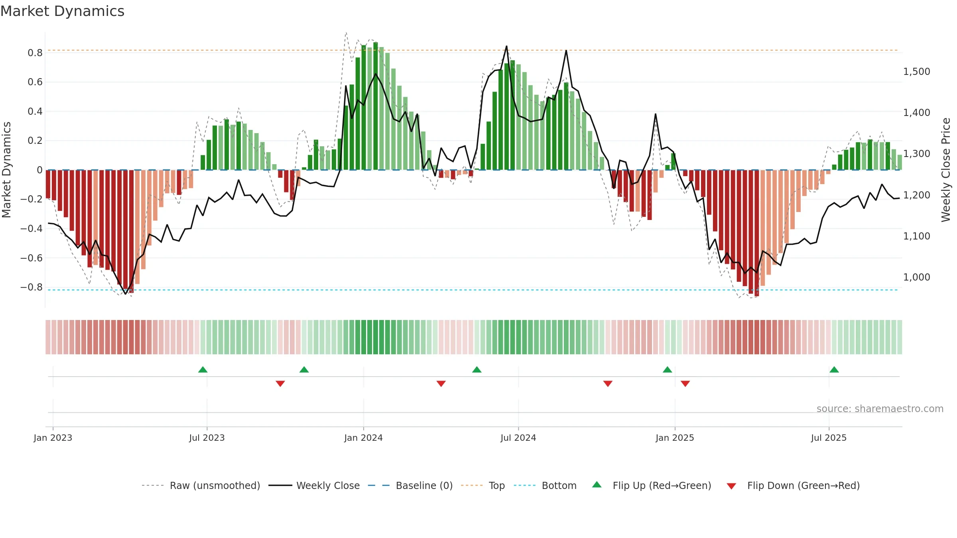Click the flip-up marker just before Jan 2025

pyautogui.click(x=668, y=369)
